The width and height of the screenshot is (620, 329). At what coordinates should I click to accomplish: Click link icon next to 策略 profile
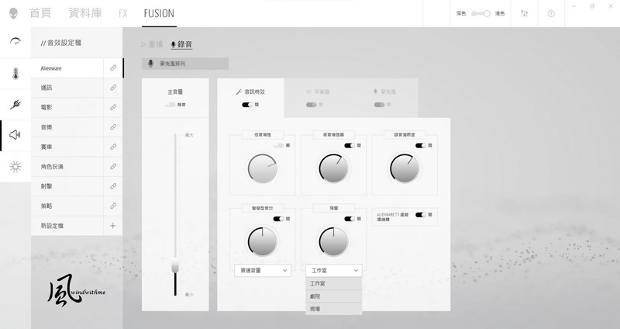point(113,206)
